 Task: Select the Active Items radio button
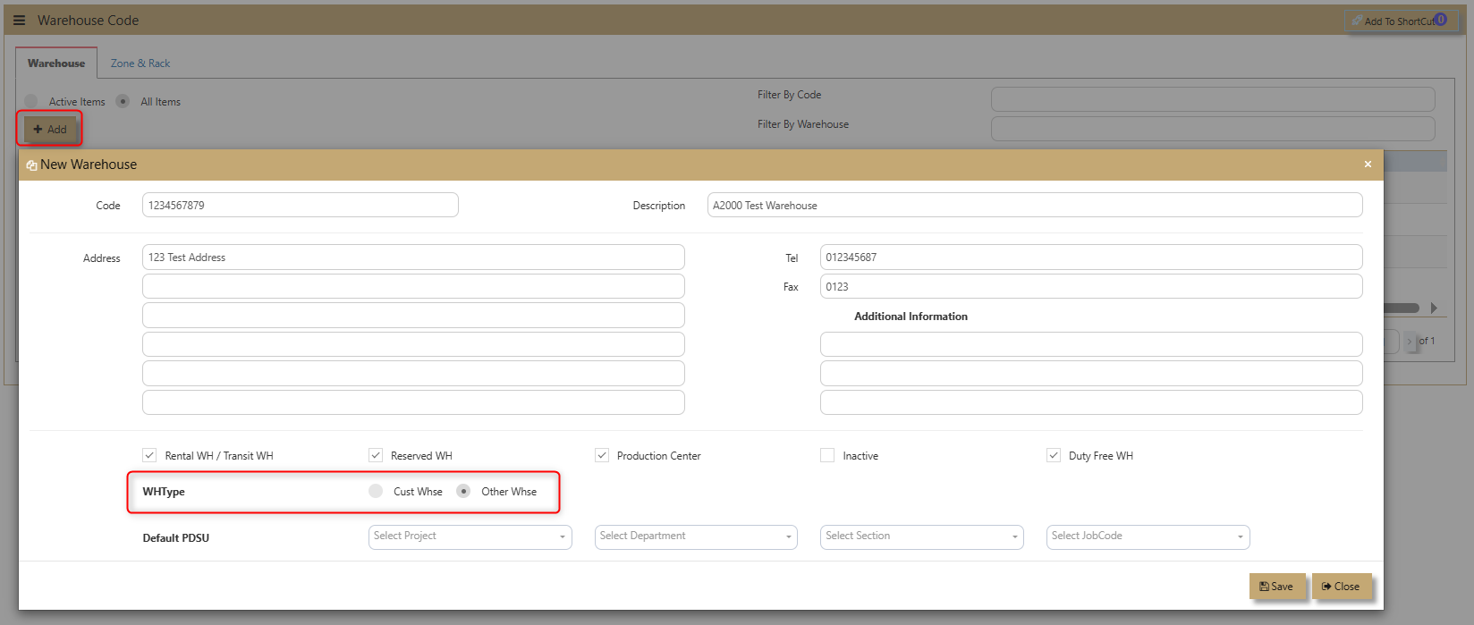pyautogui.click(x=31, y=101)
